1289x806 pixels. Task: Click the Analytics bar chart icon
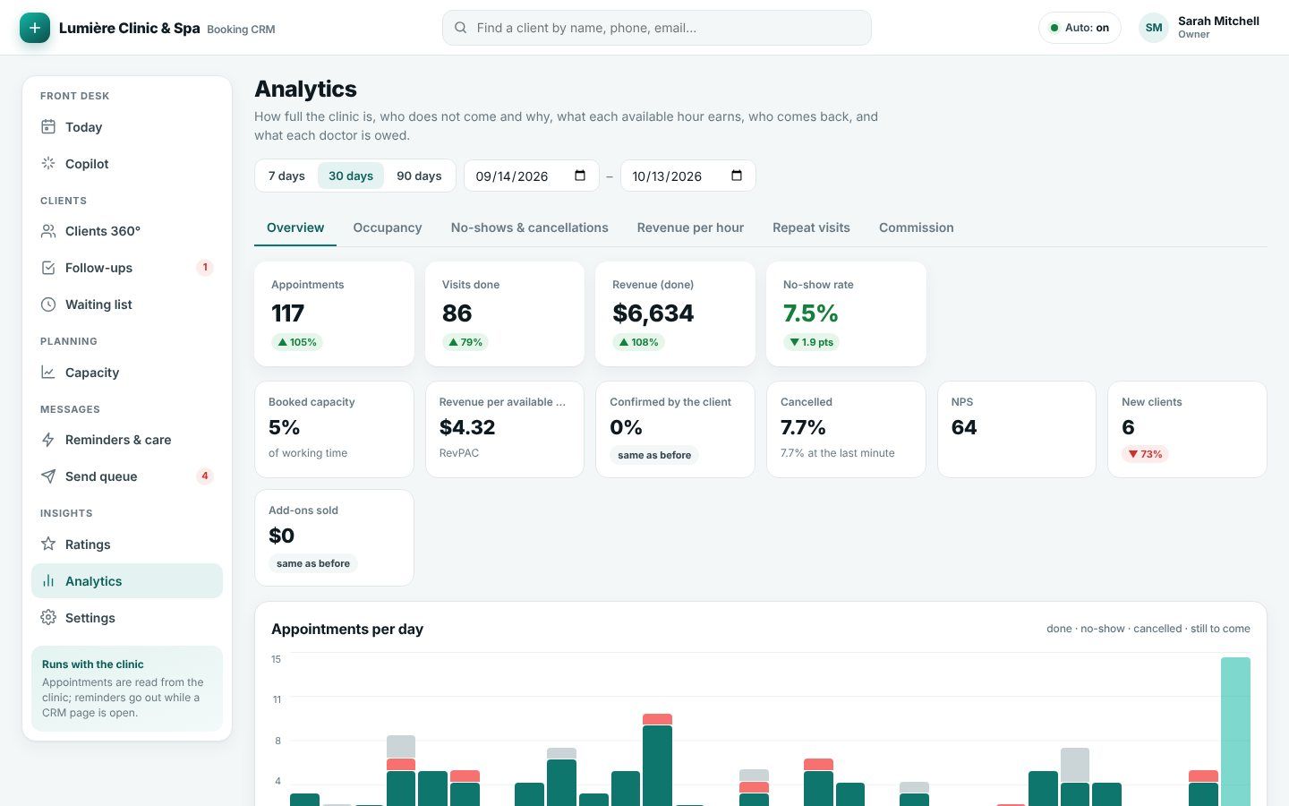point(48,581)
